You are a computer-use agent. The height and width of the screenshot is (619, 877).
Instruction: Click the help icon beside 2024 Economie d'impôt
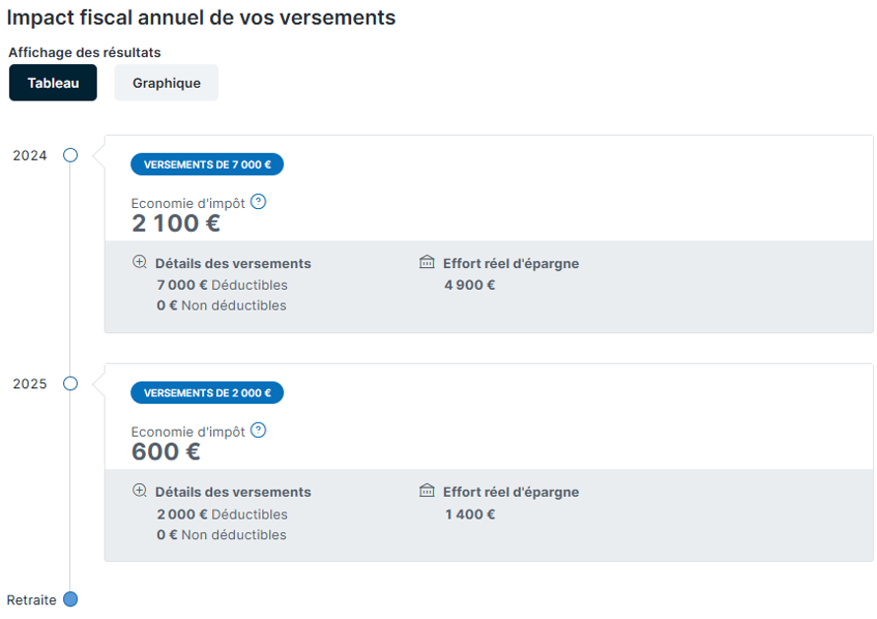(x=257, y=202)
